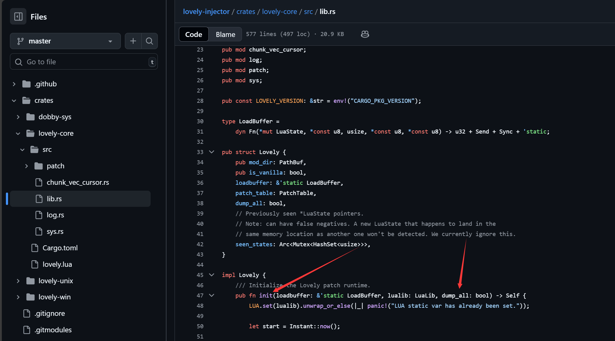Click the chunk_vec_cursor.rs file icon
Image resolution: width=615 pixels, height=341 pixels.
coord(39,183)
